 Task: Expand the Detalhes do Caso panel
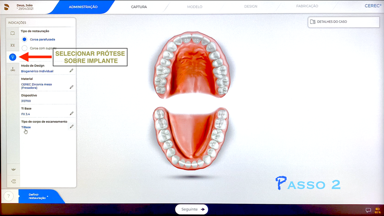[343, 22]
